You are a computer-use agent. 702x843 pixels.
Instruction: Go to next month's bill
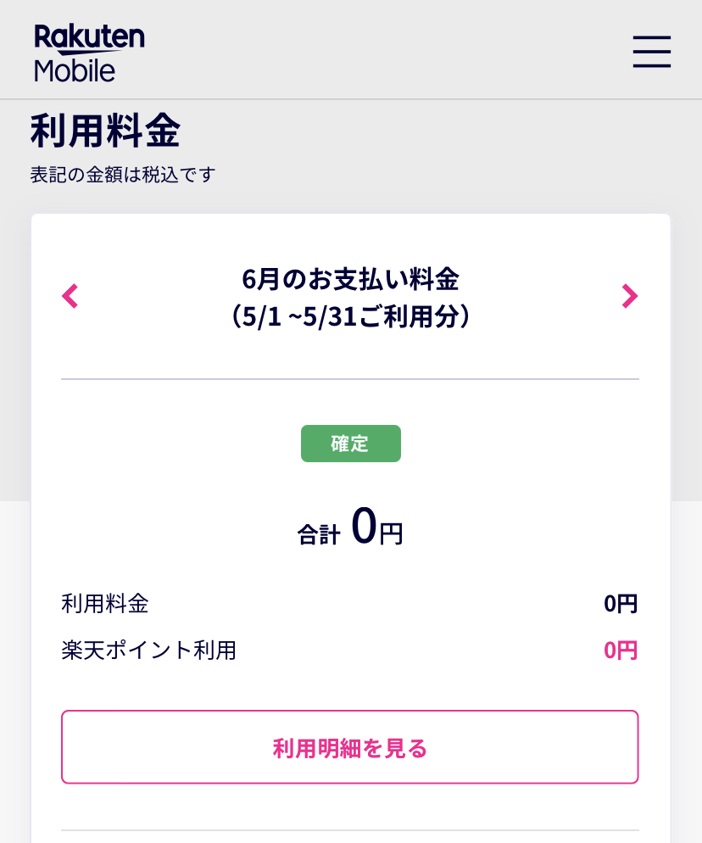tap(629, 296)
